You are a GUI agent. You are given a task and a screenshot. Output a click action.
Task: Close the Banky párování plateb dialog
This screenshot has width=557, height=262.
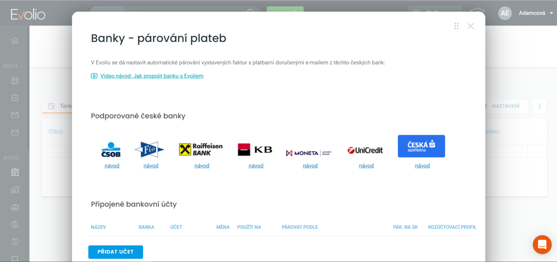tap(470, 26)
